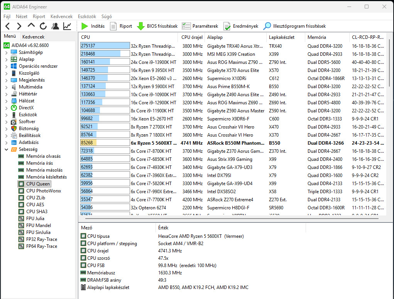Select Memória késleltetés benchmark

43,177
